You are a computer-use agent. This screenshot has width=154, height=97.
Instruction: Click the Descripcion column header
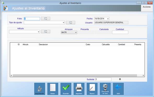[x=43, y=44]
